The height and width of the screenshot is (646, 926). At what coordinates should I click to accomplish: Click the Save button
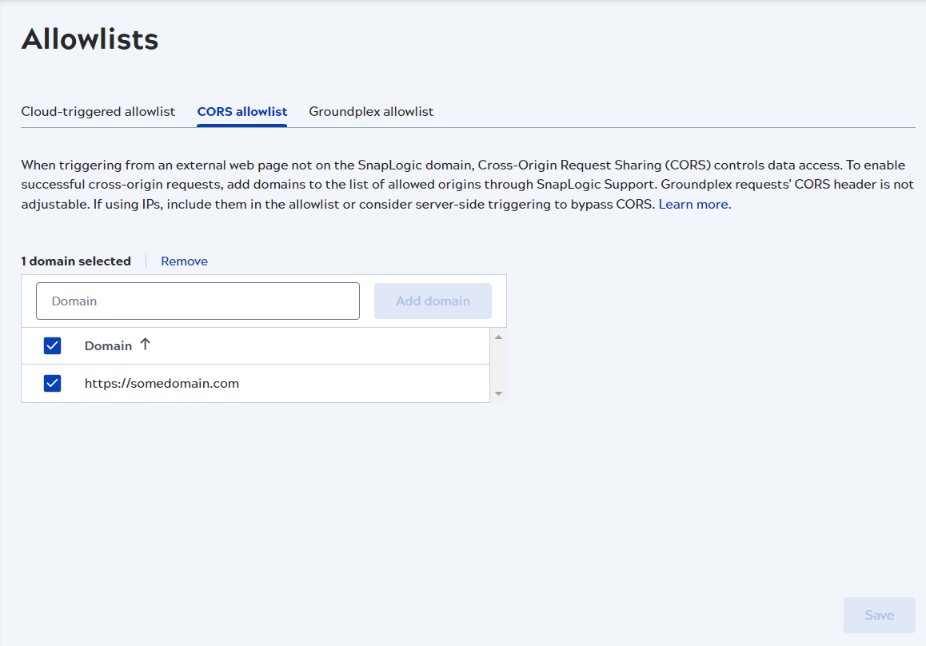[879, 614]
